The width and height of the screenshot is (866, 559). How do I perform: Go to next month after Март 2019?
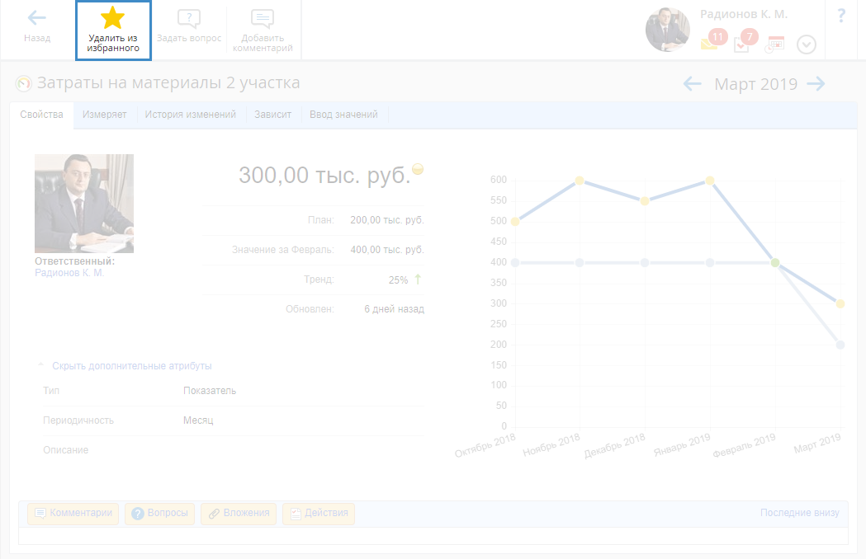tap(816, 83)
